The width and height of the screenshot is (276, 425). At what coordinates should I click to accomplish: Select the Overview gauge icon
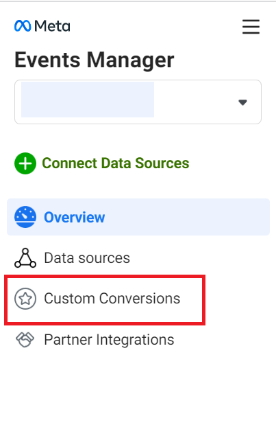click(x=25, y=217)
